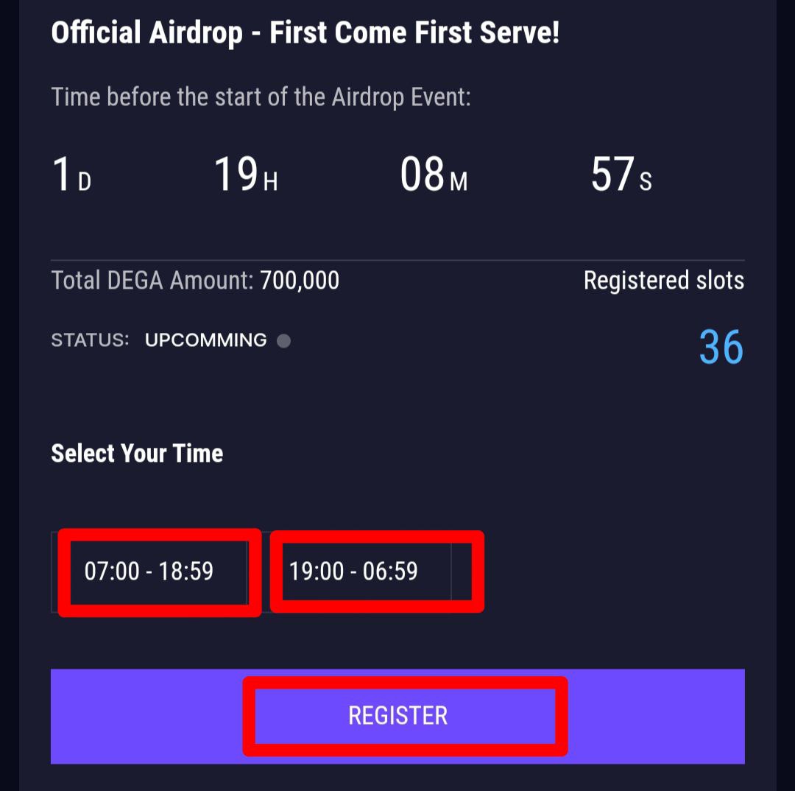Click the First Come First Serve text
This screenshot has height=791, width=795.
tap(414, 33)
